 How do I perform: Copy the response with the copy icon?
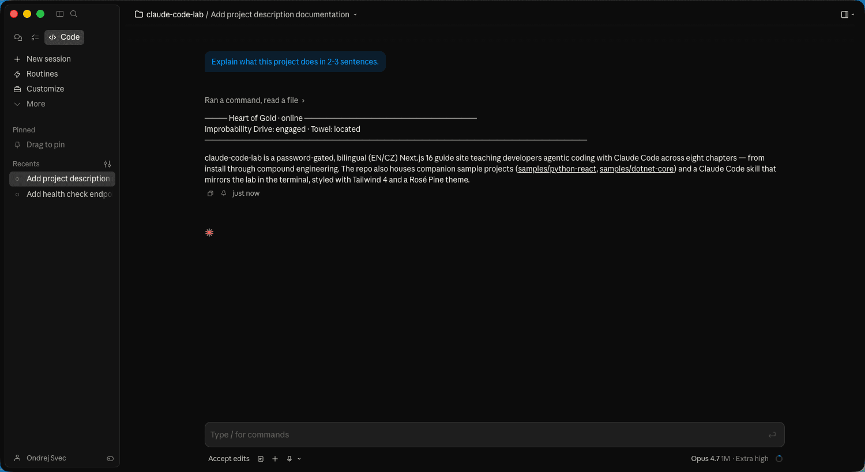pos(210,193)
